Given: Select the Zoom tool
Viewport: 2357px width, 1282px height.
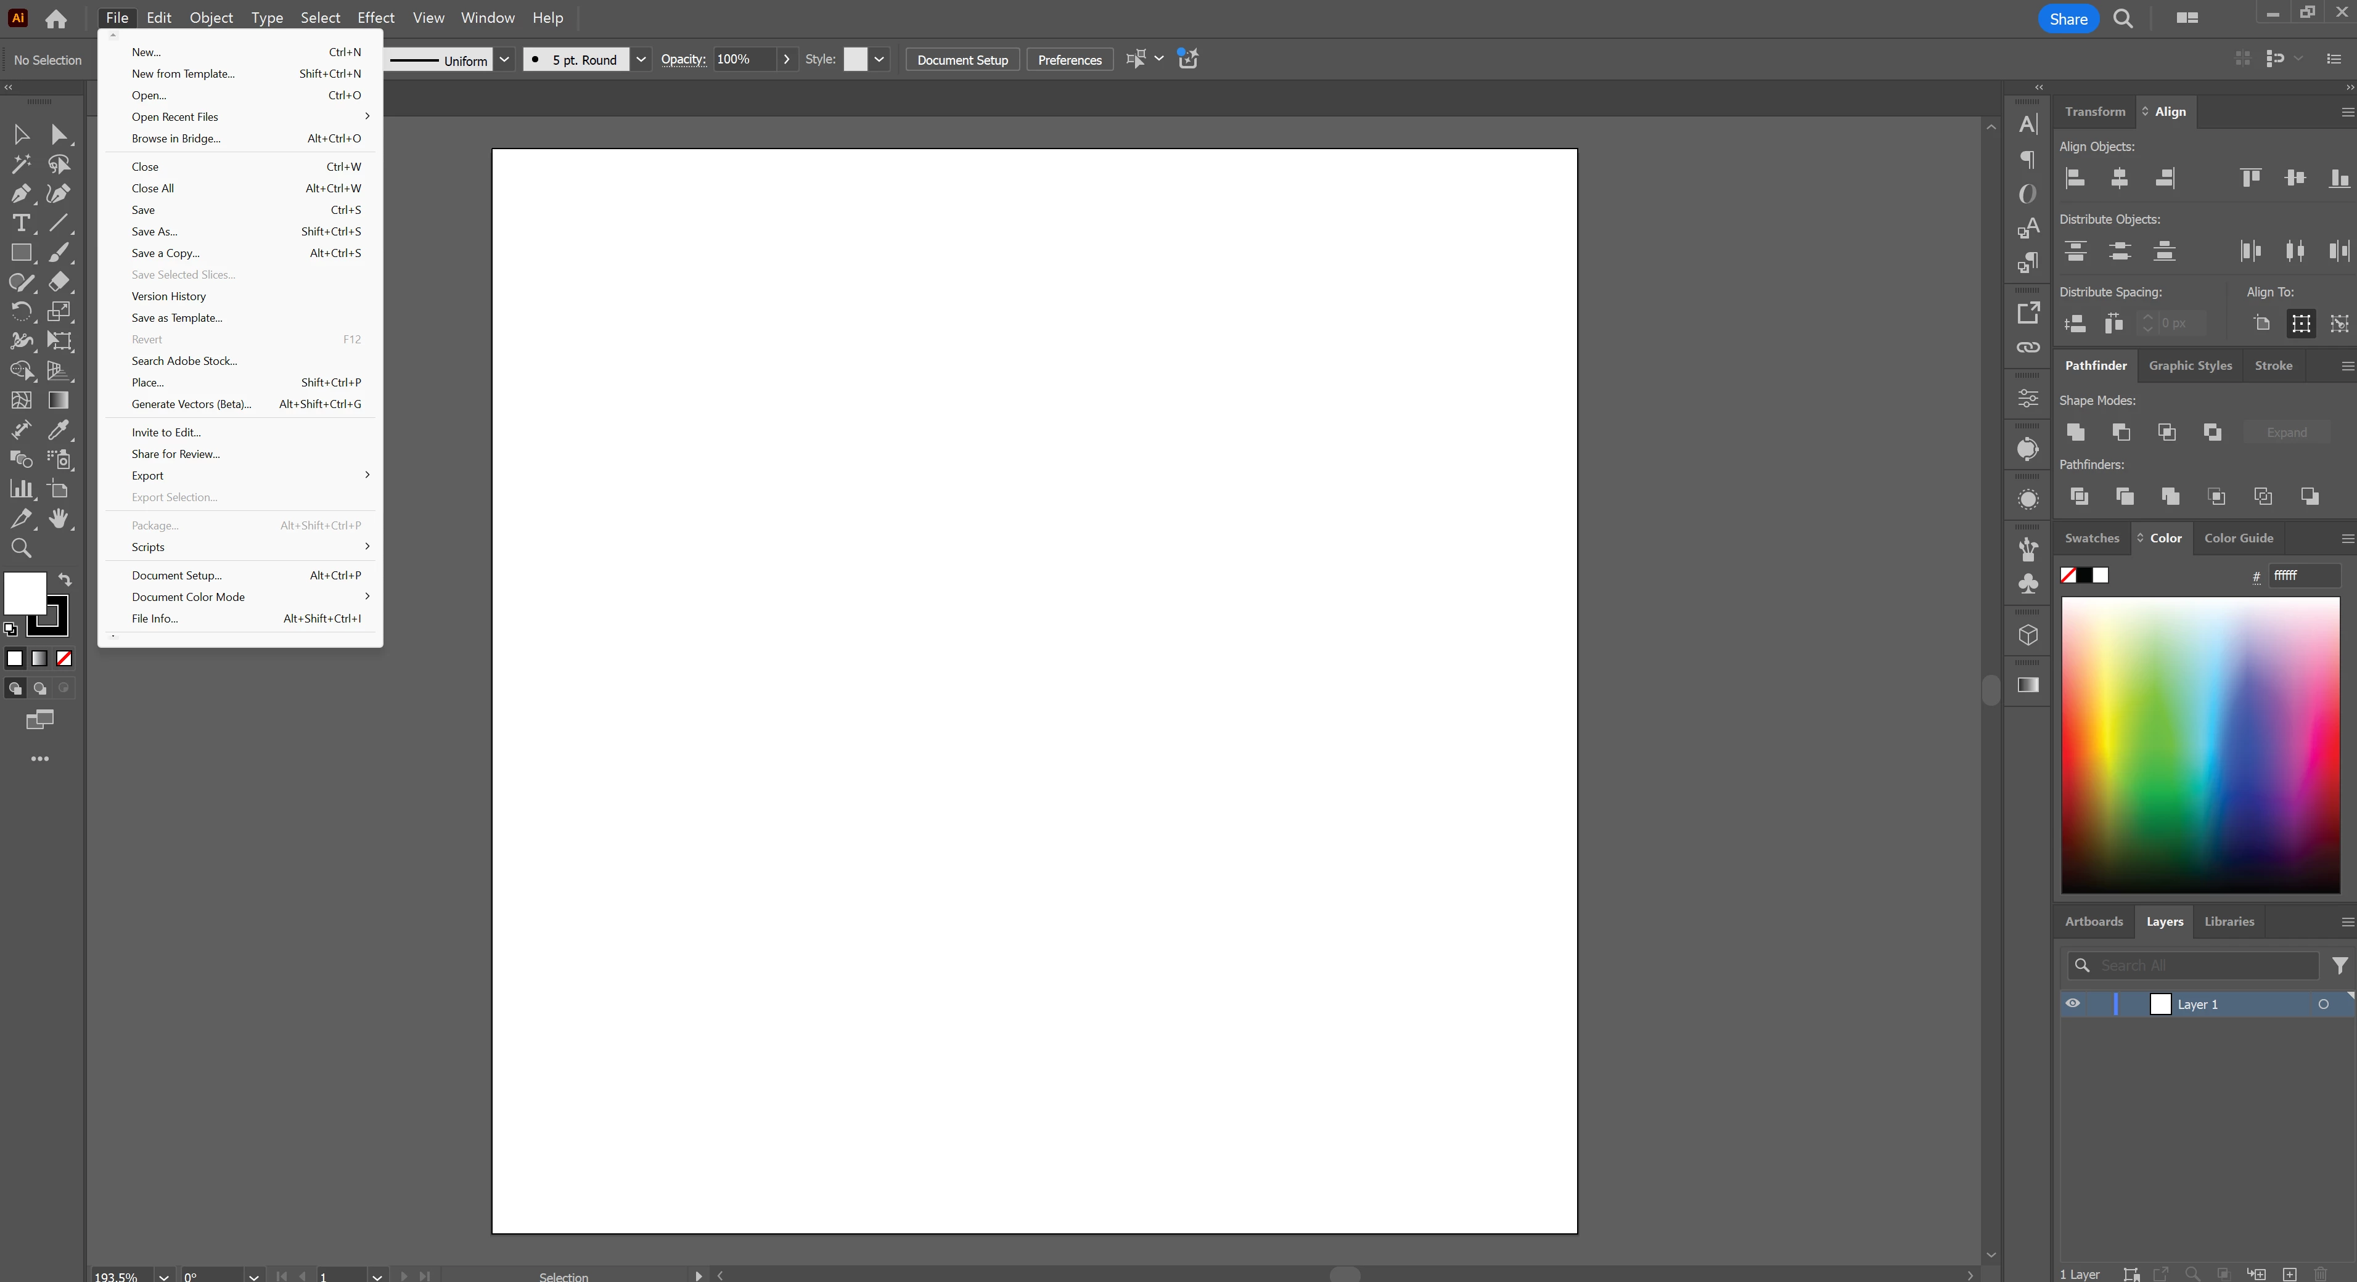Looking at the screenshot, I should (x=20, y=549).
